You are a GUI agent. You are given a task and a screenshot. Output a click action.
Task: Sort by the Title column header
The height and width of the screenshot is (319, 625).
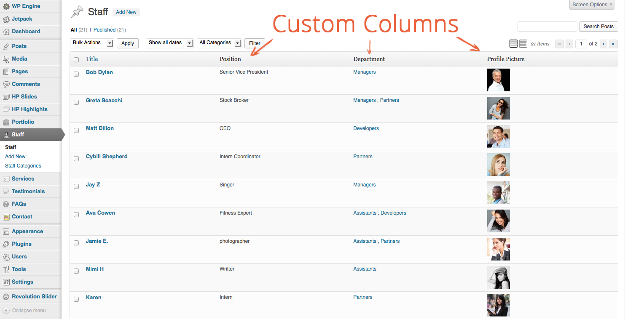[92, 59]
